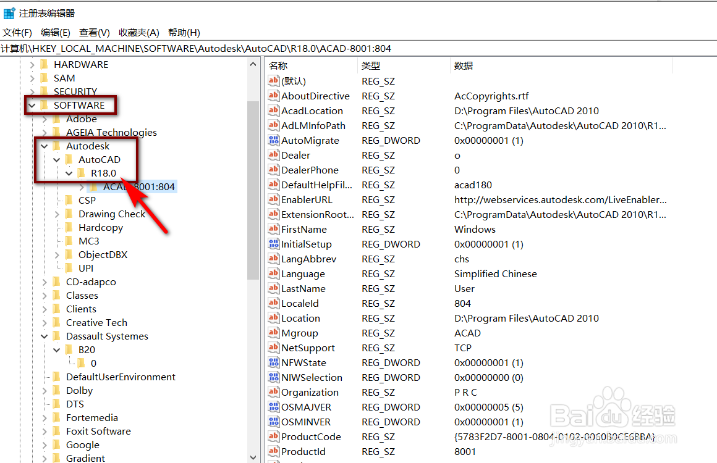The height and width of the screenshot is (463, 717).
Task: Click the OSMINVER DWORD value icon
Action: coord(273,422)
